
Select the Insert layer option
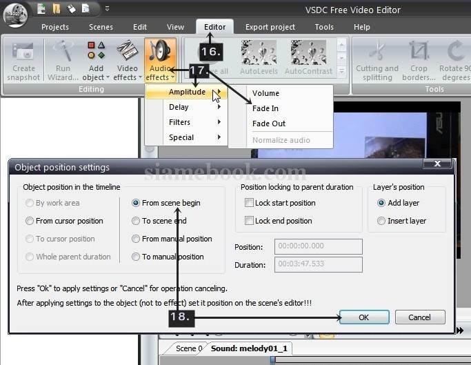click(381, 221)
